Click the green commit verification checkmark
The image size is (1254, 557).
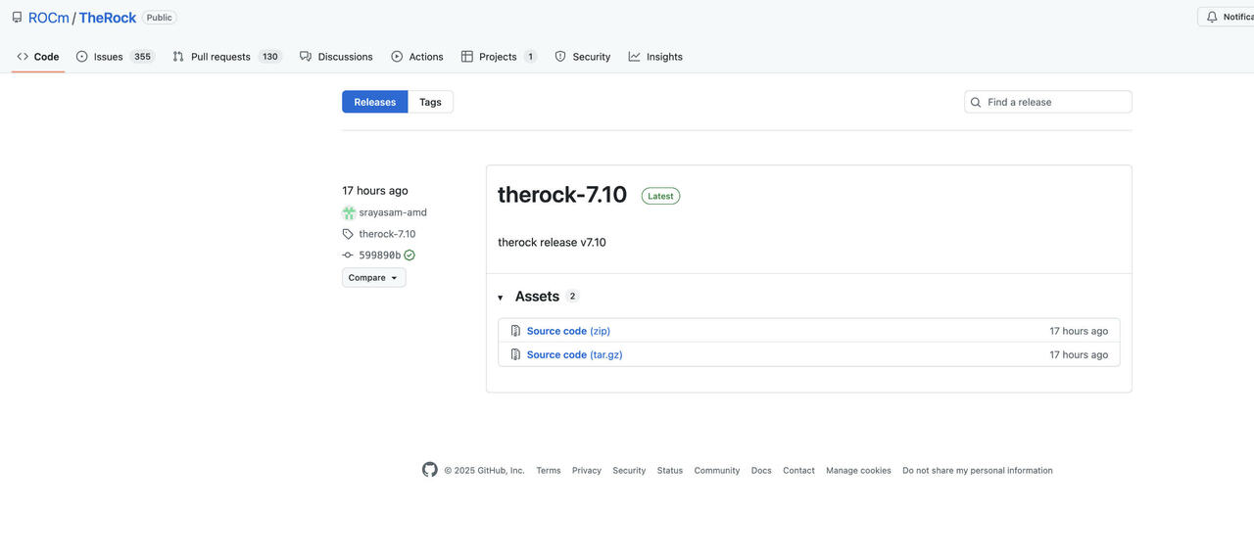[410, 255]
